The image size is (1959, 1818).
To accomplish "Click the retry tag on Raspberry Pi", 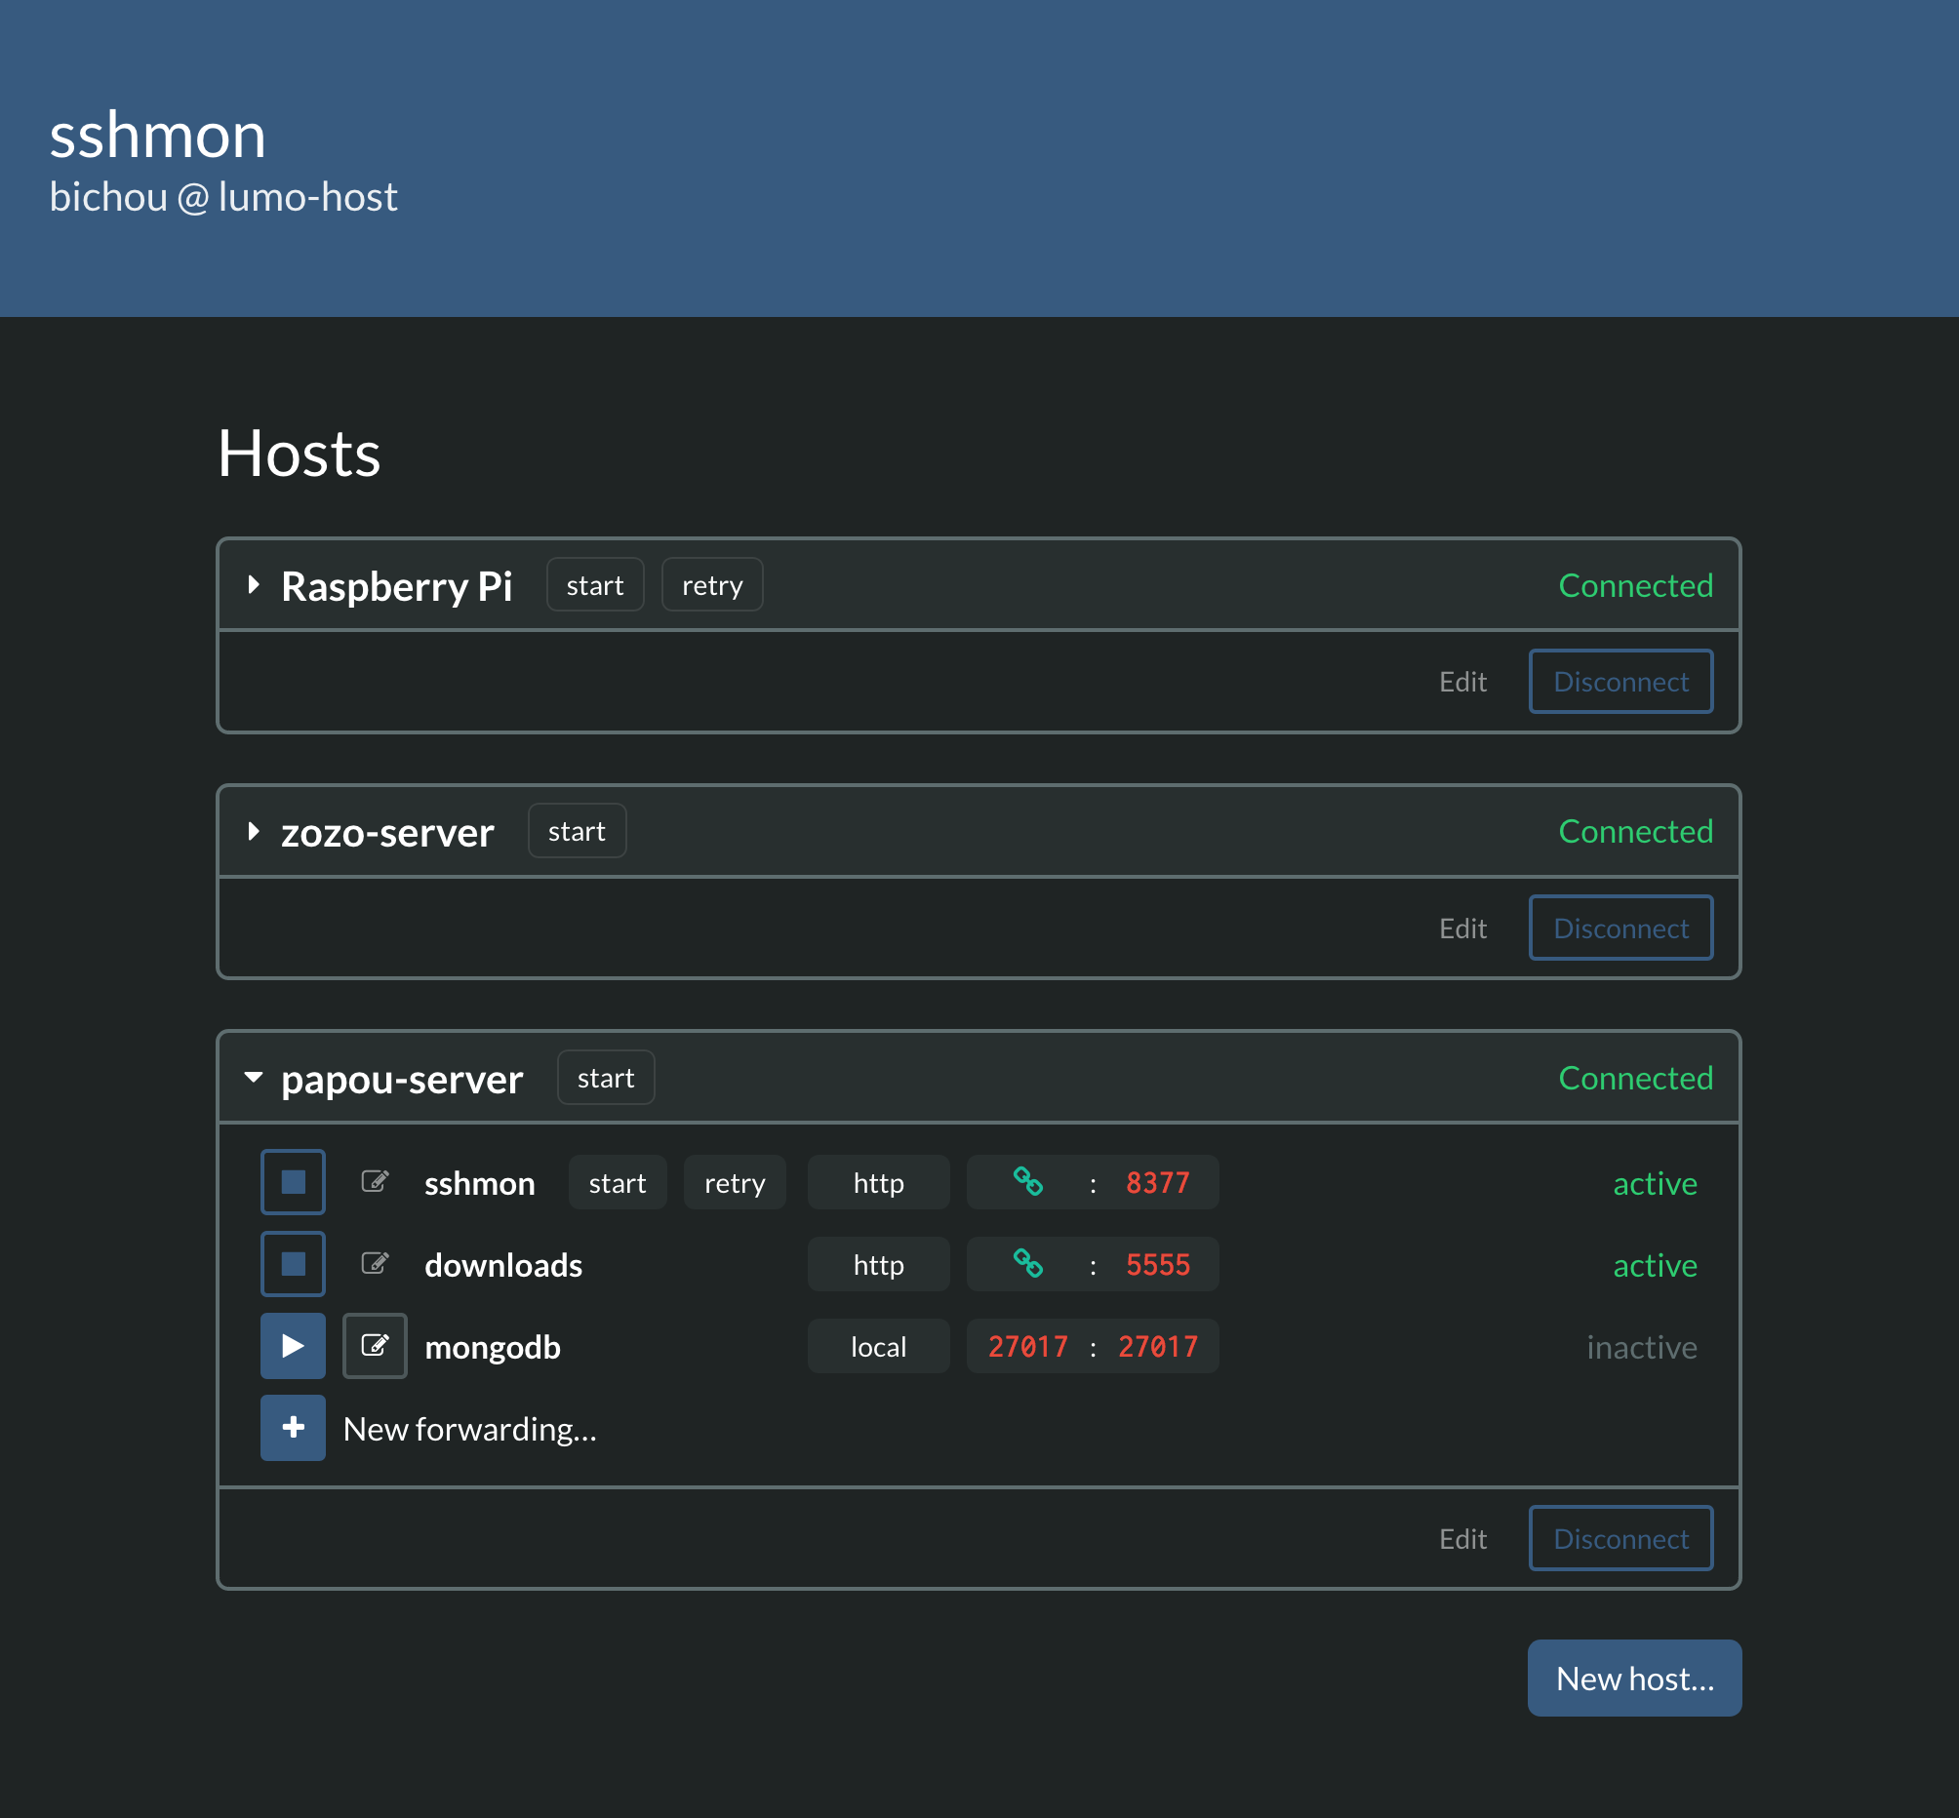I will pyautogui.click(x=711, y=585).
